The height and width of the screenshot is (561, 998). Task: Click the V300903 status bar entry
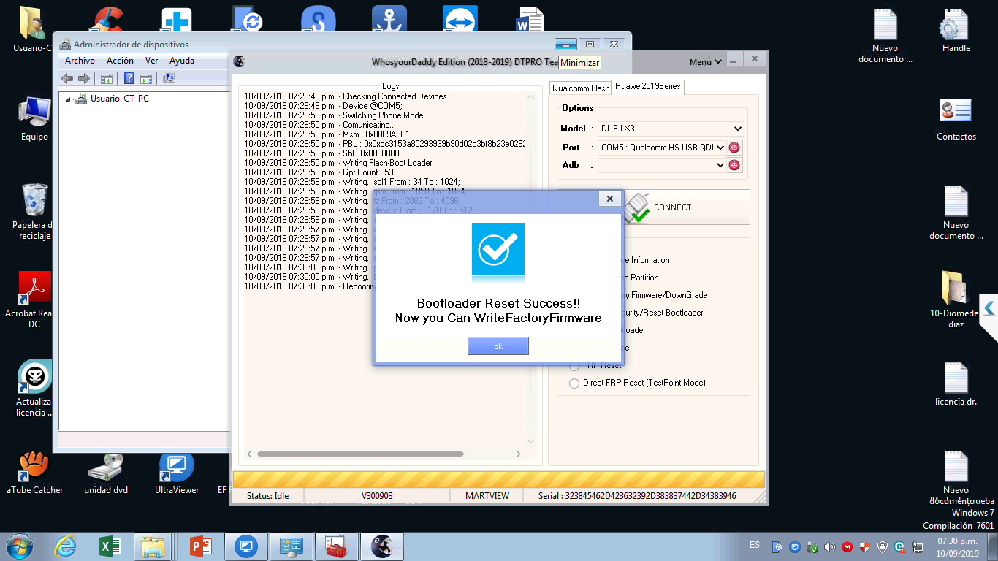point(377,496)
